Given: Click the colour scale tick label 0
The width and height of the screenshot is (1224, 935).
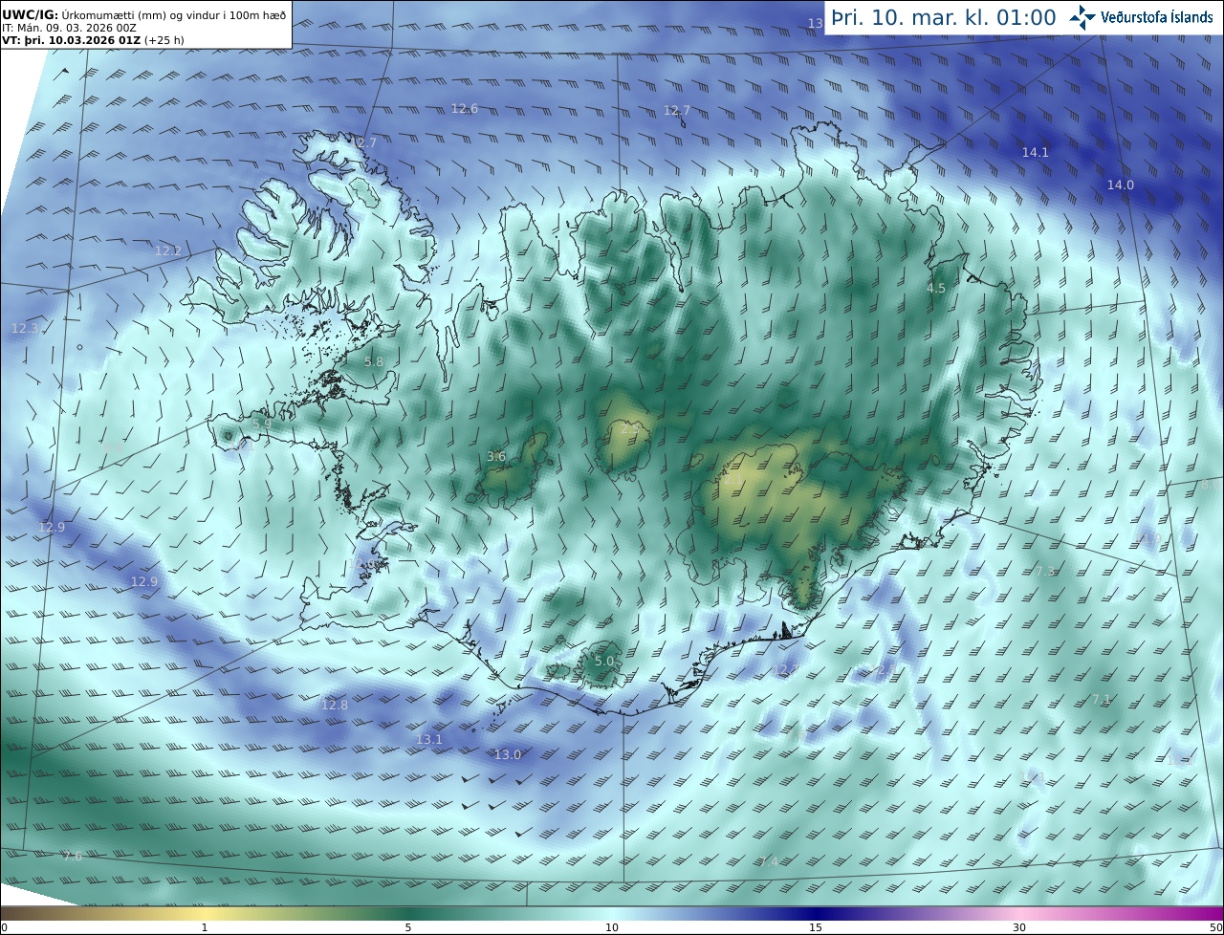Looking at the screenshot, I should click(4, 927).
